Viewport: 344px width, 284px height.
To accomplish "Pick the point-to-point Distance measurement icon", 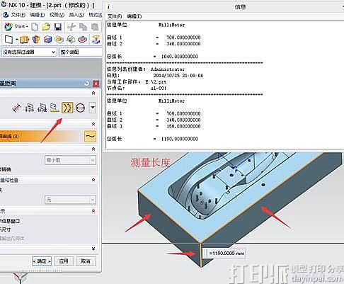I will click(x=16, y=108).
